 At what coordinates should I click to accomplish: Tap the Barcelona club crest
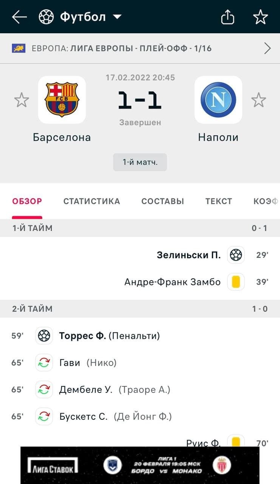click(x=62, y=100)
